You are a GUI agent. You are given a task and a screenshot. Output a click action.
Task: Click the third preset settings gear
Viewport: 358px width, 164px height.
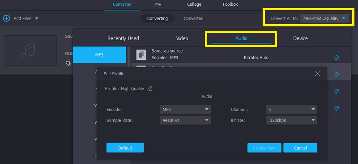tap(337, 91)
